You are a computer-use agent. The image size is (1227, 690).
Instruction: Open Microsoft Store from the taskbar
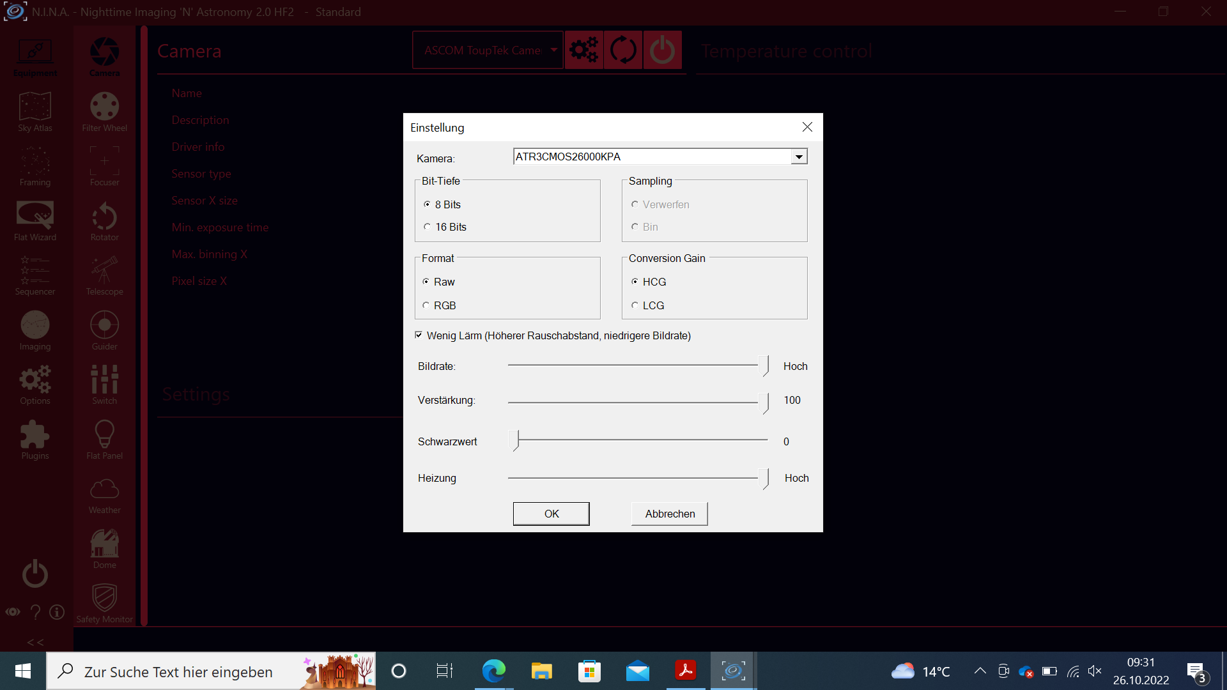click(x=589, y=671)
